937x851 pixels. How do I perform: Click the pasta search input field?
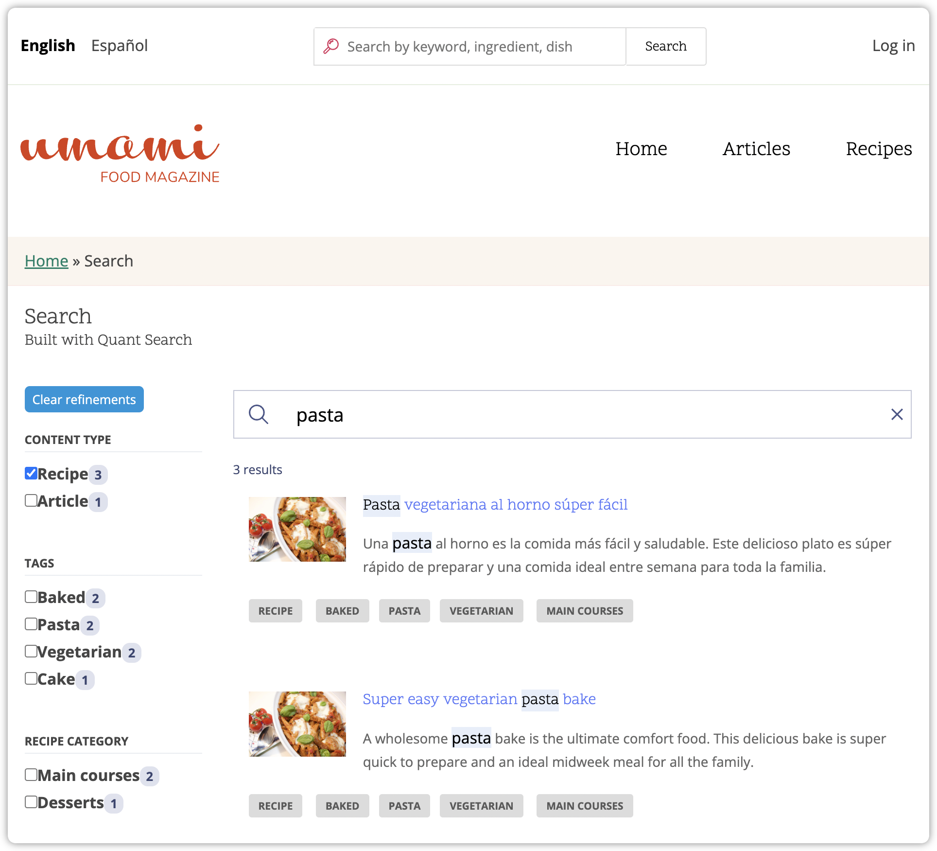(572, 413)
